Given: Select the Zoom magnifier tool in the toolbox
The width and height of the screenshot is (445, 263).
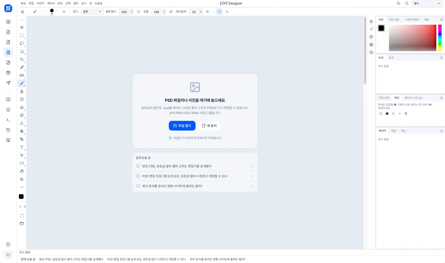Looking at the screenshot, I should click(x=22, y=179).
